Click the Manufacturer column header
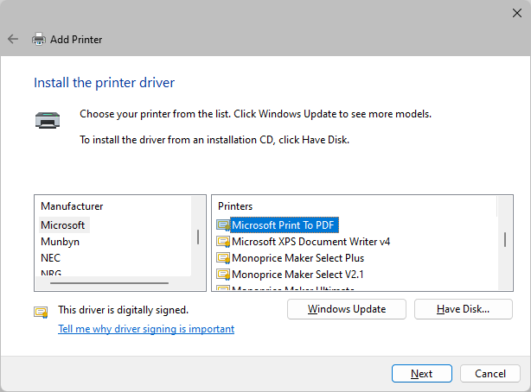Viewport: 531px width, 392px height. tap(72, 206)
